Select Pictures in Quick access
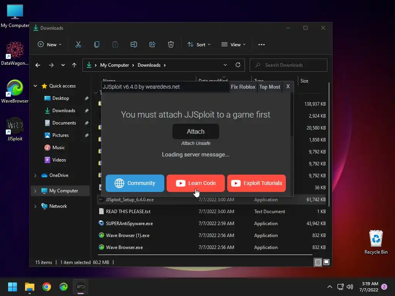The width and height of the screenshot is (395, 296). pos(60,135)
